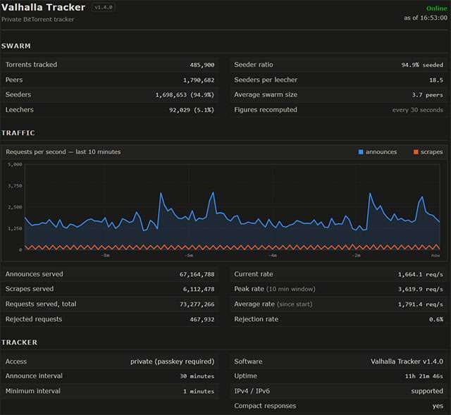Click the announces legend label
This screenshot has width=451, height=415.
click(x=381, y=152)
